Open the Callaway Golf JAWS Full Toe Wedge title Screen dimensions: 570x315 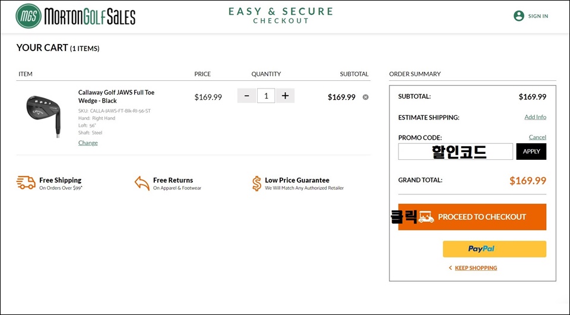tap(116, 96)
